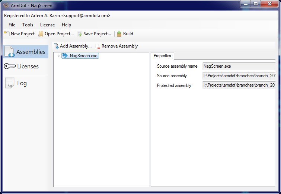Open the License menu
The image size is (281, 194).
tap(47, 25)
